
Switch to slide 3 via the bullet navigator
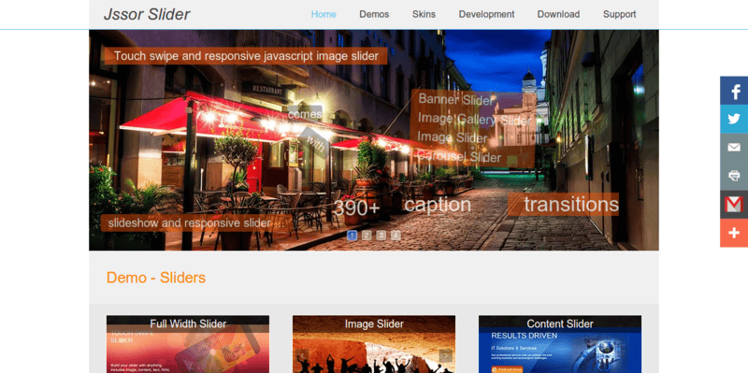point(381,236)
